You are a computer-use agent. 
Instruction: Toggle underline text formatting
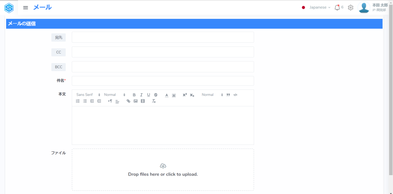149,95
